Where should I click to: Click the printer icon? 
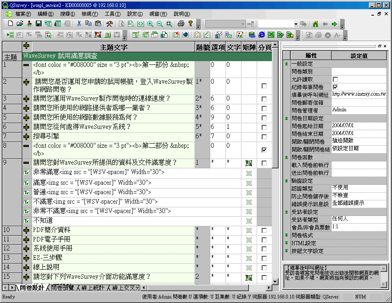pos(181,23)
